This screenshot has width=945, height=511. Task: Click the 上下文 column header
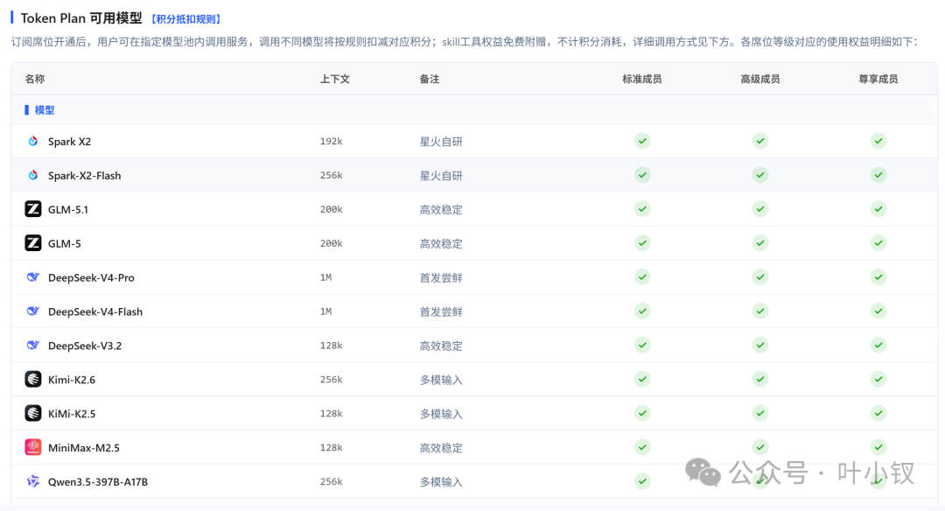334,79
